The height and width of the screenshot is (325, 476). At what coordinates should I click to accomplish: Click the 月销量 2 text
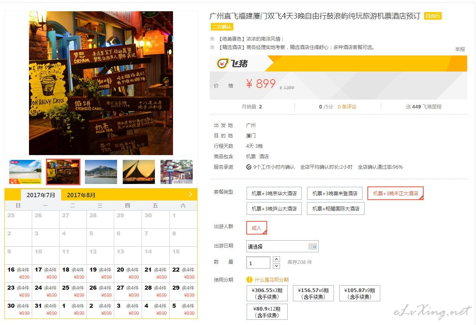click(251, 107)
